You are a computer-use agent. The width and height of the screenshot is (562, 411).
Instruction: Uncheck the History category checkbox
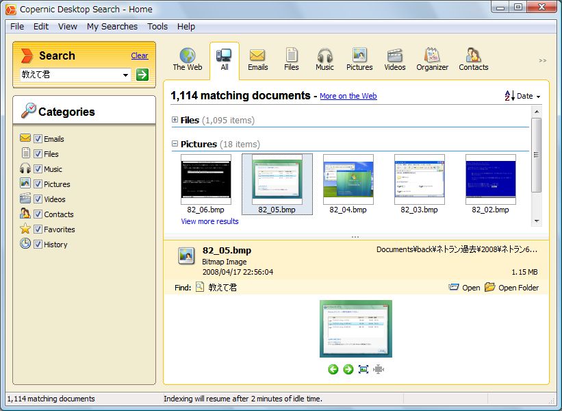pos(38,245)
